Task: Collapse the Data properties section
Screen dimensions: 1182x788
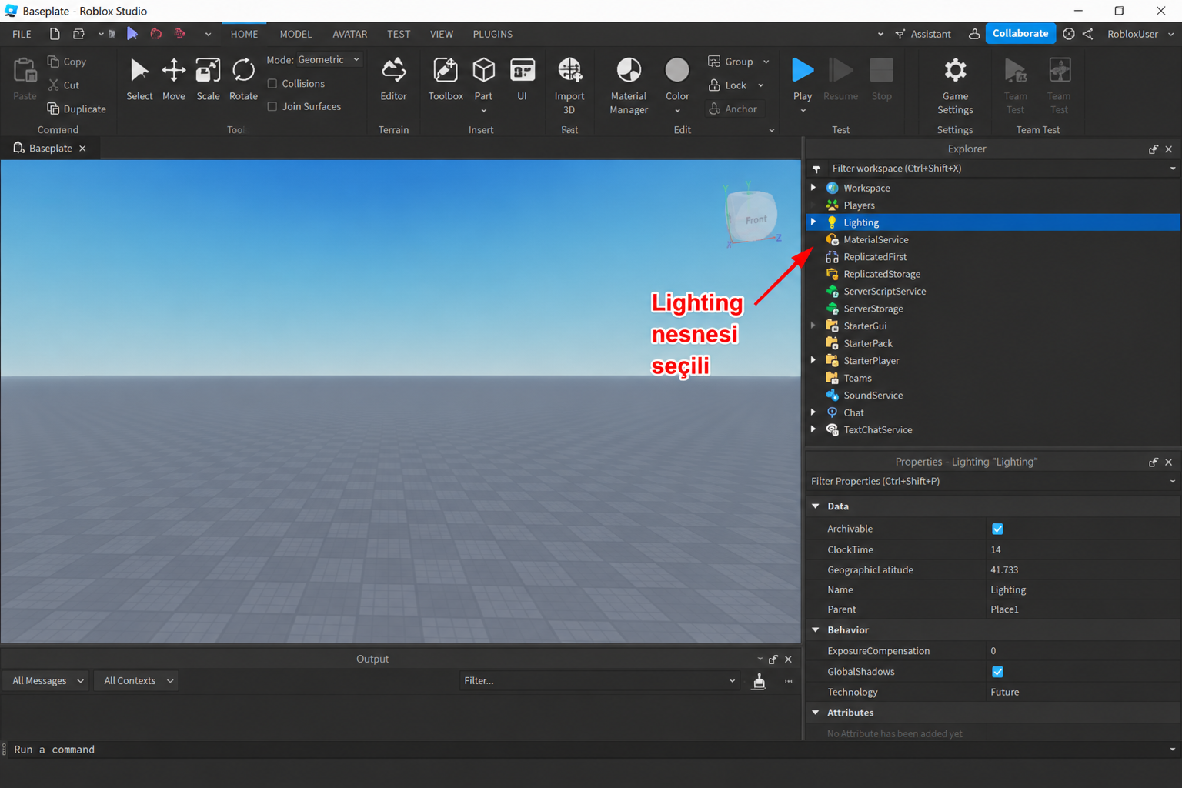Action: (x=816, y=506)
